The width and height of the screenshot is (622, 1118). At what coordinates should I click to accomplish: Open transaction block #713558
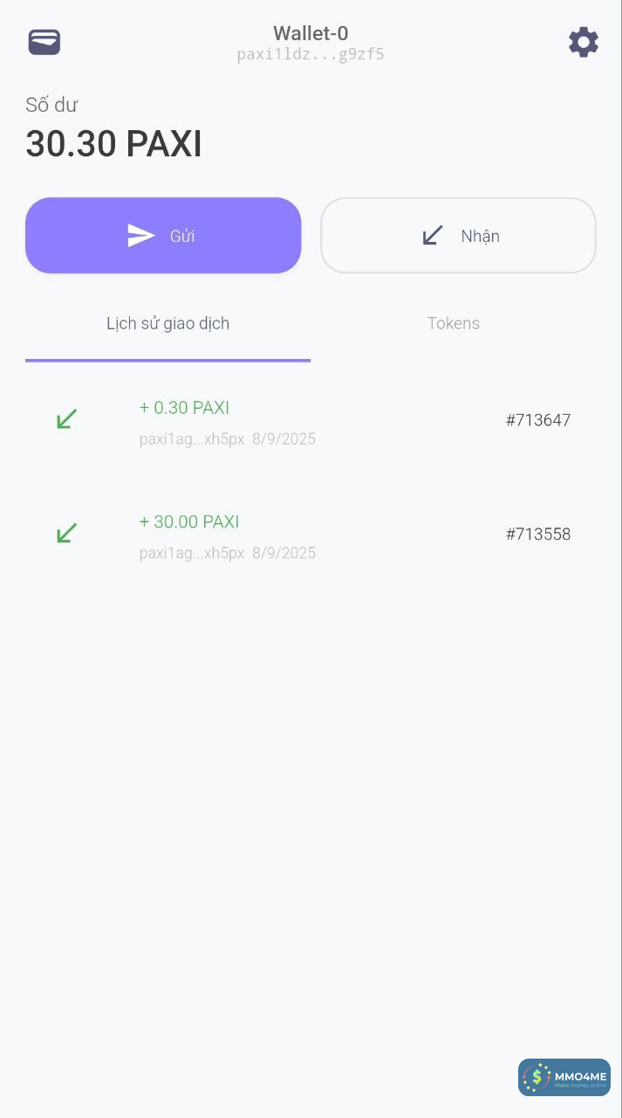537,535
